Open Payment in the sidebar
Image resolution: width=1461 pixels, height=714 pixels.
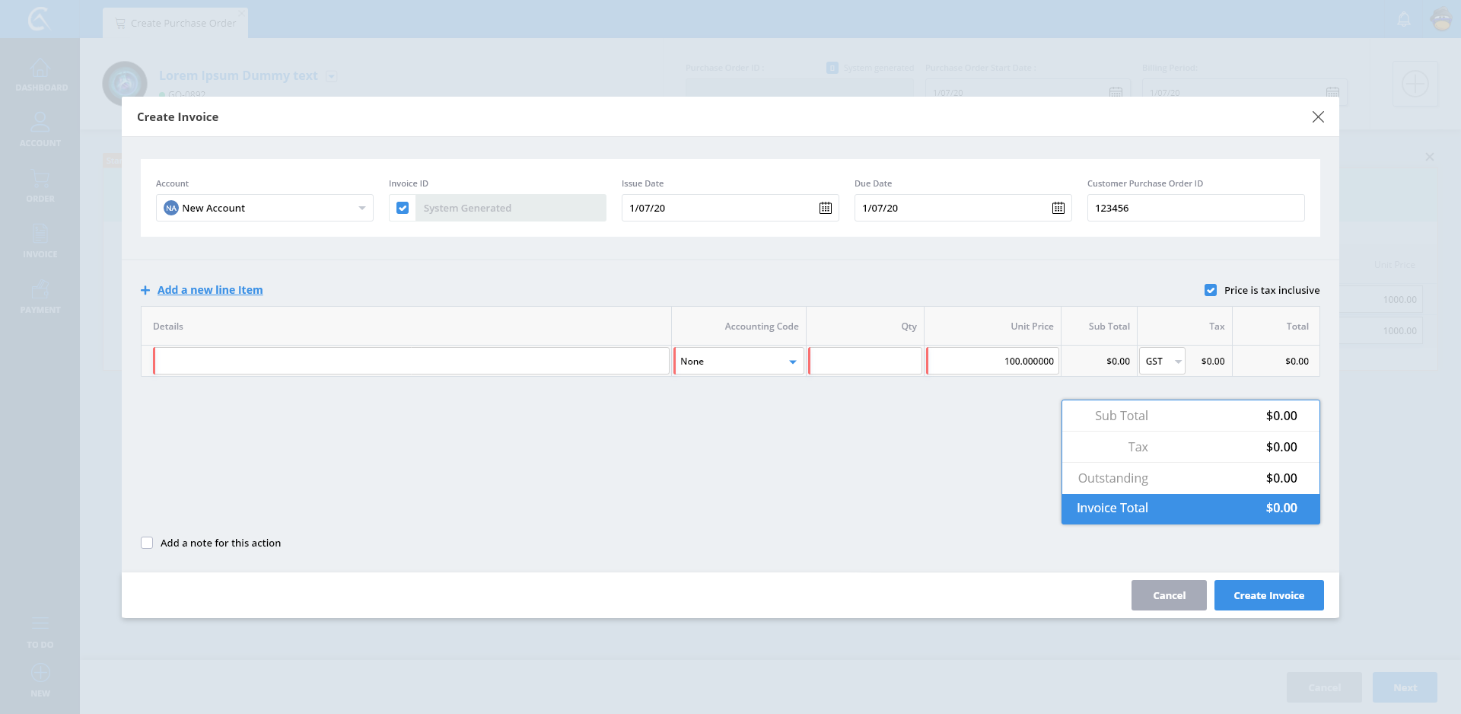[x=40, y=297]
